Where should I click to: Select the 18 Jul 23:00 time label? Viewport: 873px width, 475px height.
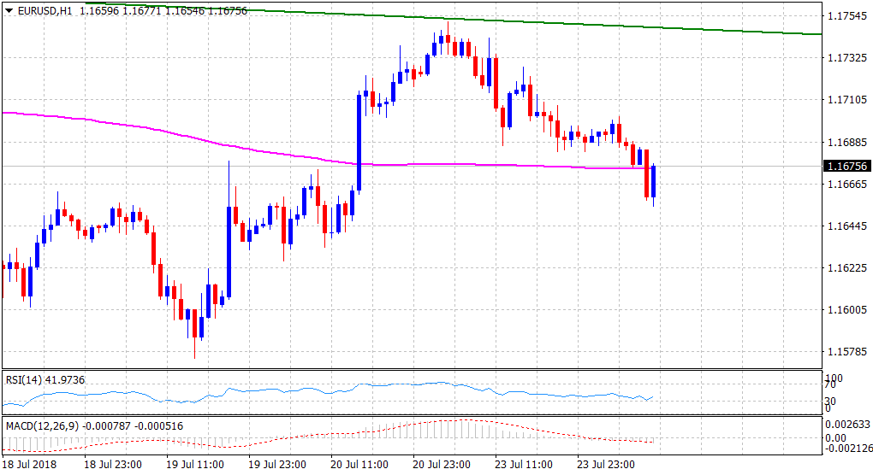pyautogui.click(x=113, y=465)
